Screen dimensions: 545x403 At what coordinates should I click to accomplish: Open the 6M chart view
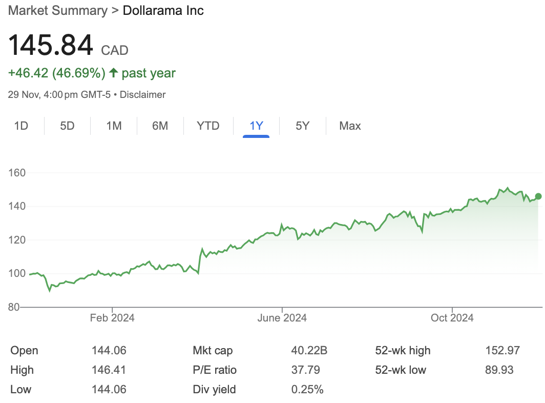(x=160, y=126)
